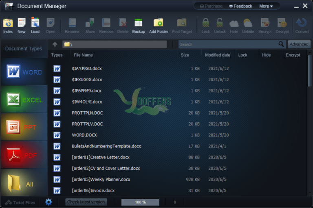Click scrollbar down arrow of file list

(x=310, y=193)
